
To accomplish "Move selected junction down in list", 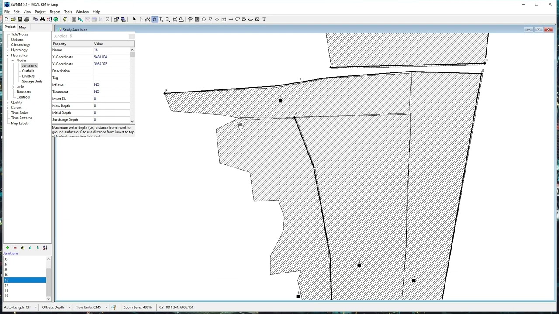I will click(x=38, y=248).
